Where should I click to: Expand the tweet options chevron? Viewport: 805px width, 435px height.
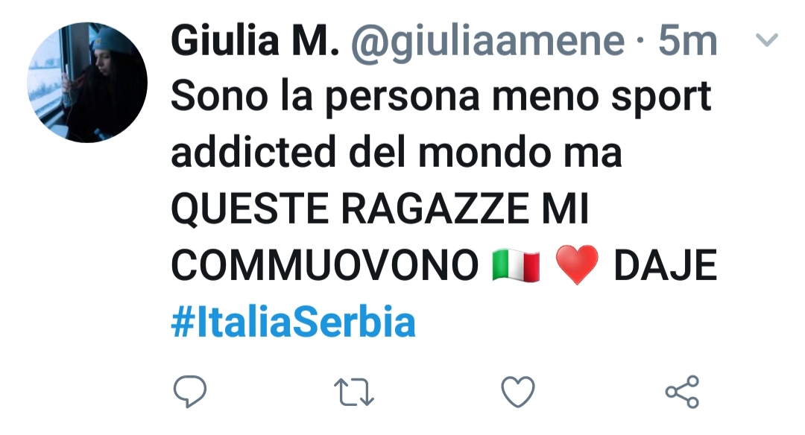[767, 39]
